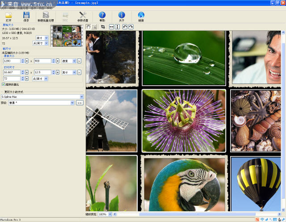Expand the preset (预设) dropdown
286x222 pixels.
pos(72,103)
